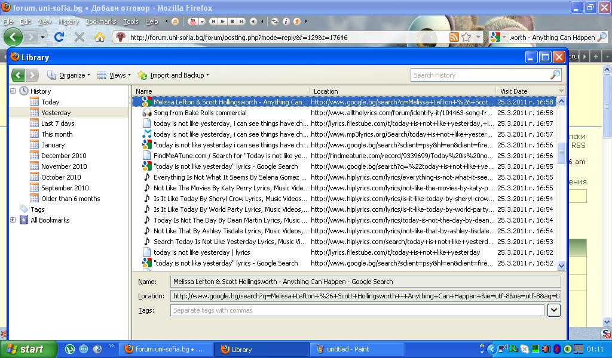Viewport: 612px width, 358px height.
Task: Click the Library back arrow button
Action: point(18,75)
